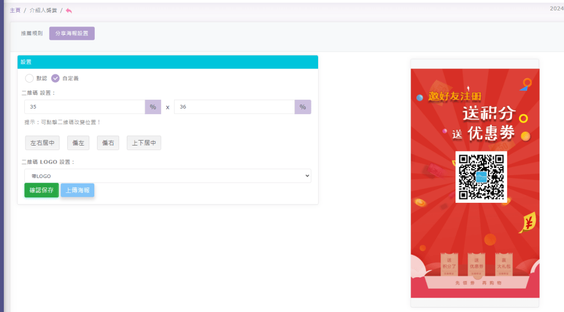Click the pink back arrow in breadcrumb

coord(69,10)
